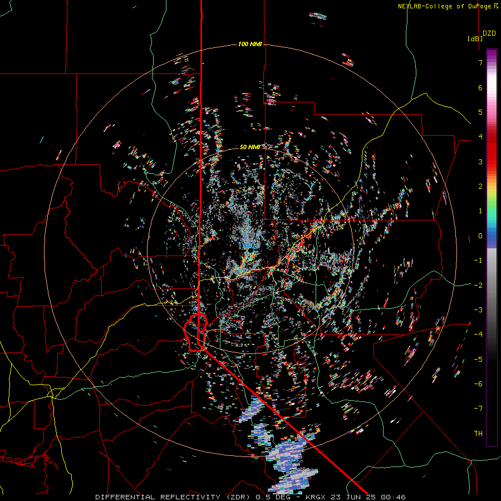Click the Differential Reflectivity caption at bottom

click(x=250, y=497)
